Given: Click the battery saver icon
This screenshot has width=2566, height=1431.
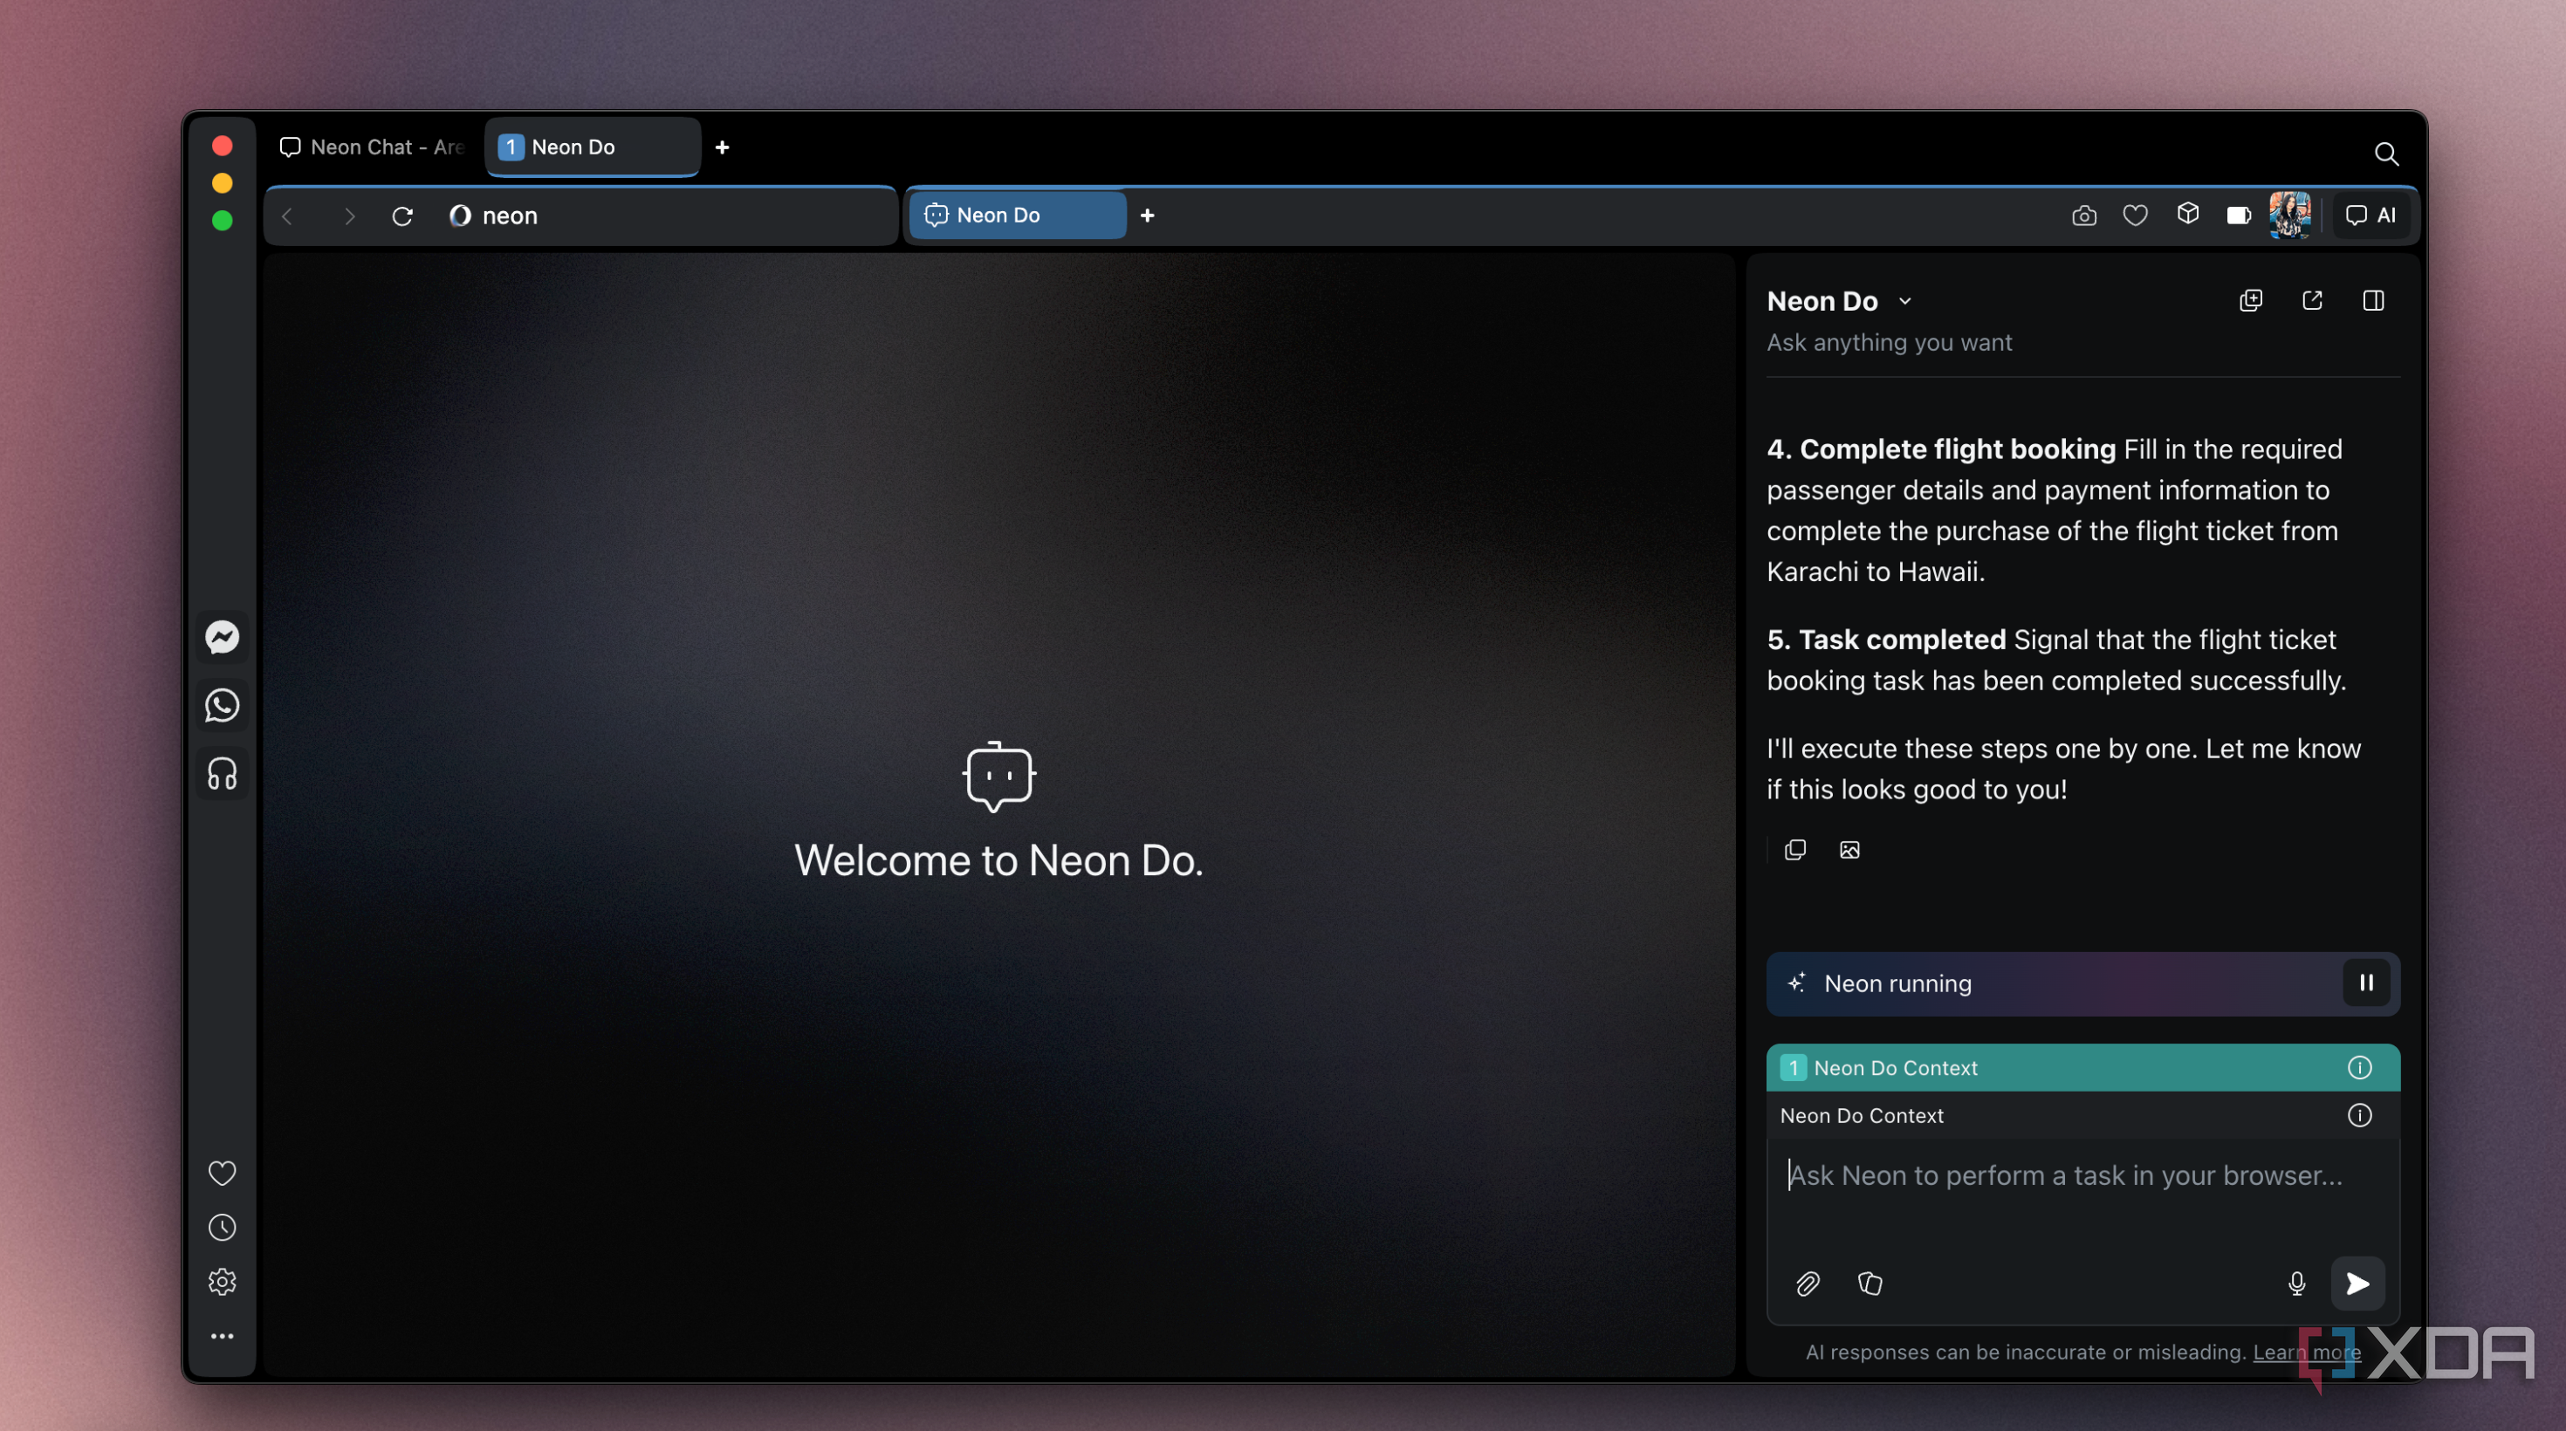Looking at the screenshot, I should pos(2239,216).
